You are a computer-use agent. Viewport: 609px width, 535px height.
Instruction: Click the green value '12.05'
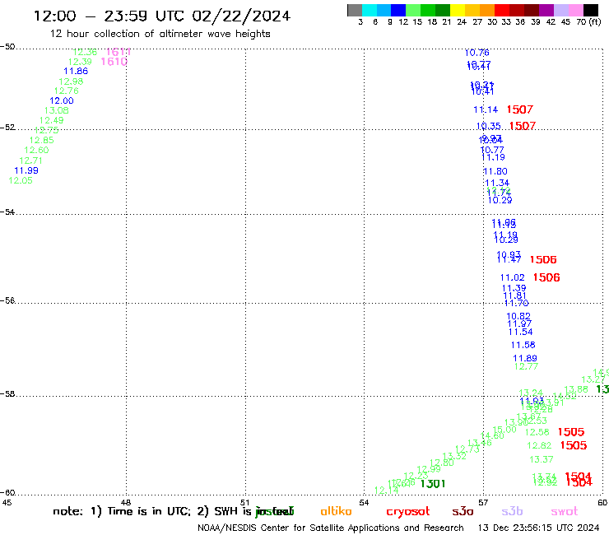point(21,180)
